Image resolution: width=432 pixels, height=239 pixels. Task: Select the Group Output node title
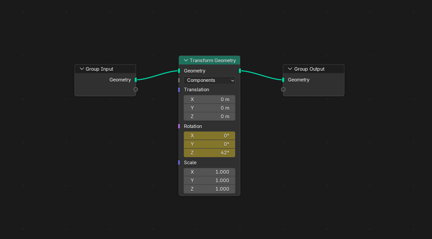click(309, 69)
